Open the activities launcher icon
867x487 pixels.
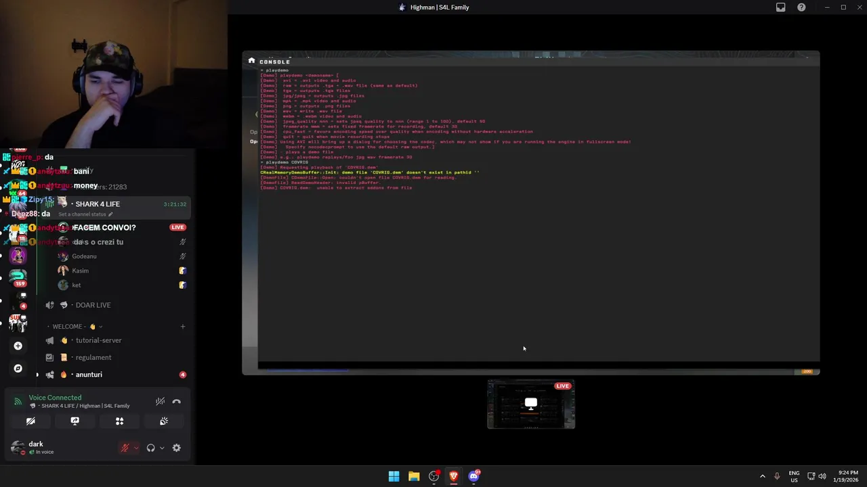click(119, 421)
